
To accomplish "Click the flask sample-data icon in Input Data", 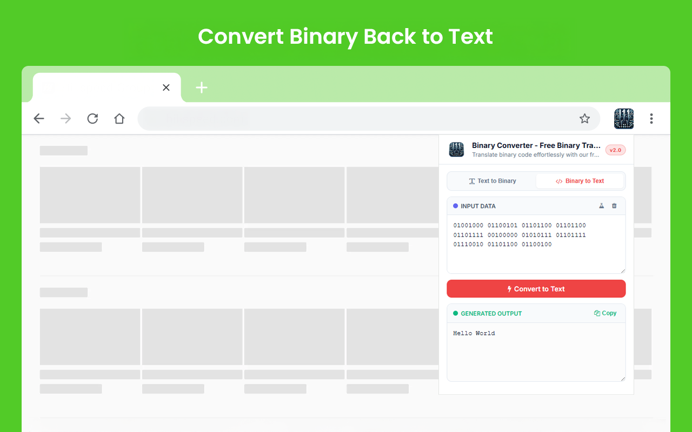I will [601, 206].
